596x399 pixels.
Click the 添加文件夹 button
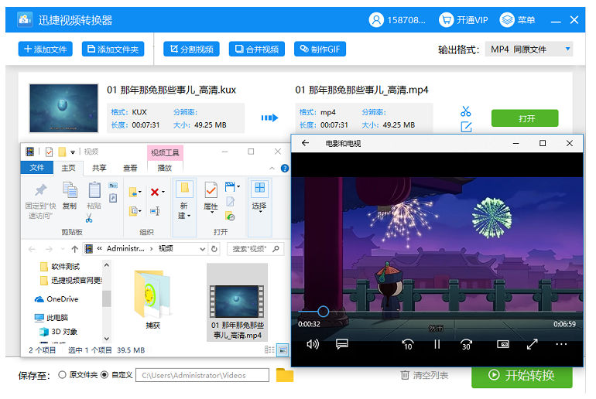[113, 49]
